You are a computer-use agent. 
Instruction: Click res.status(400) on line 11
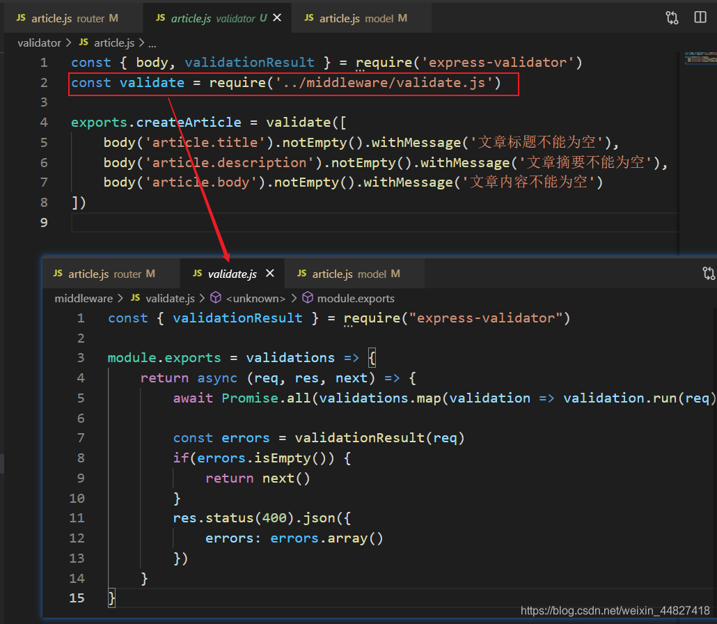[x=233, y=518]
